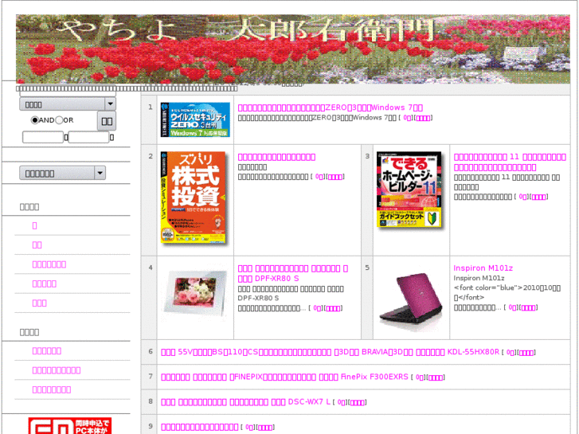Click the red banner ad at the sidebar bottom
This screenshot has height=434, width=579.
pos(70,426)
